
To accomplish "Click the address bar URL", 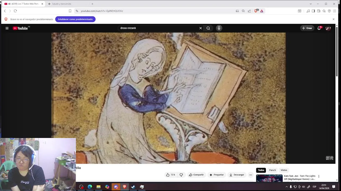I will [102, 11].
